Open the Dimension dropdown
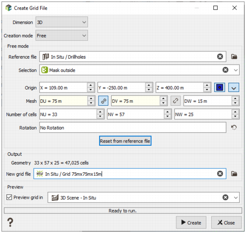Viewport: 246px width, 232px height. [x=61, y=22]
